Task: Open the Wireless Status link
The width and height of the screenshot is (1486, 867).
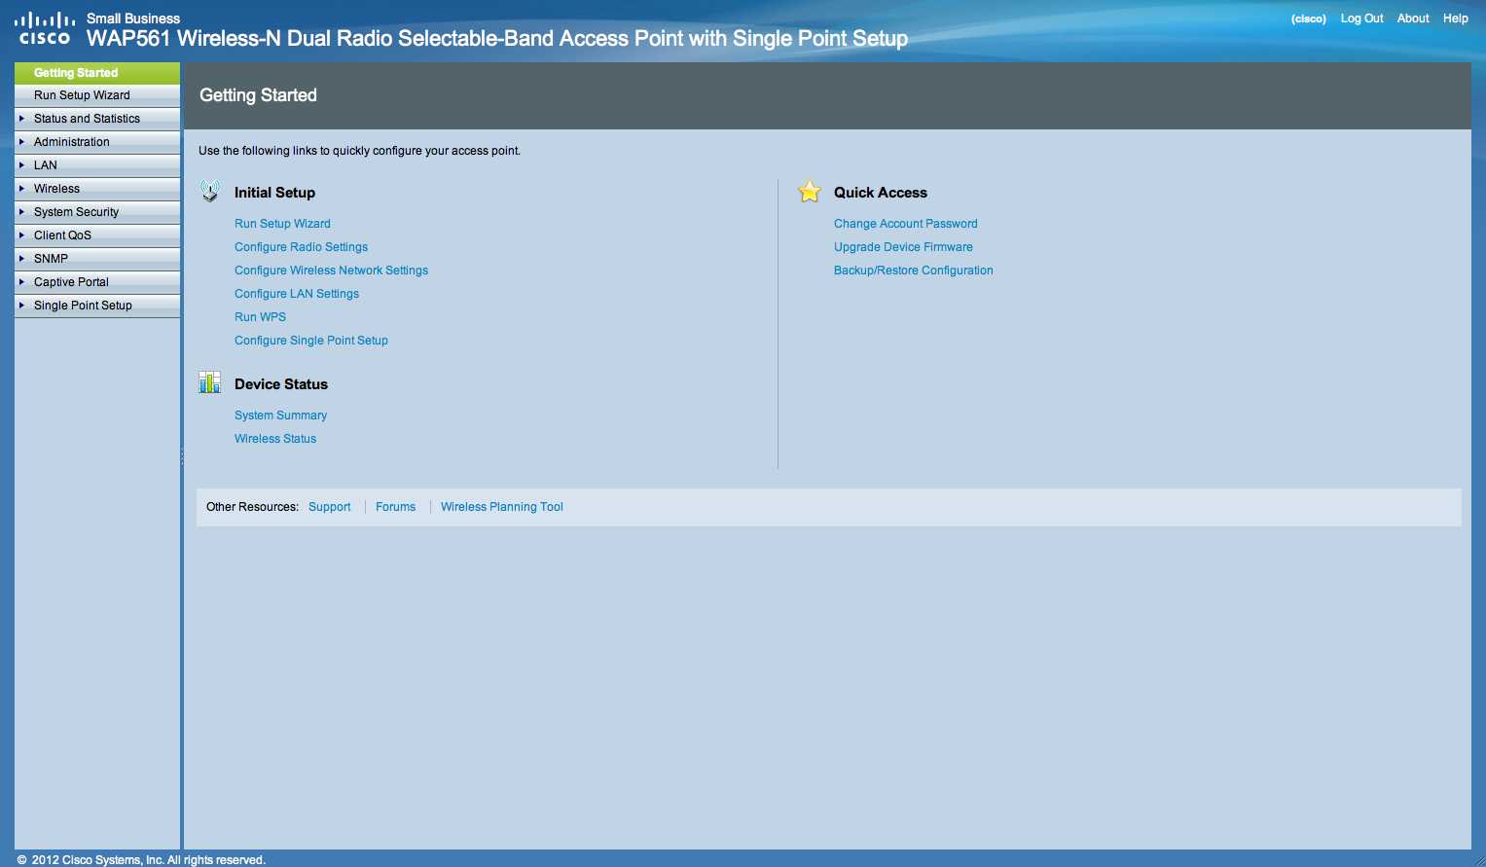Action: pyautogui.click(x=275, y=439)
